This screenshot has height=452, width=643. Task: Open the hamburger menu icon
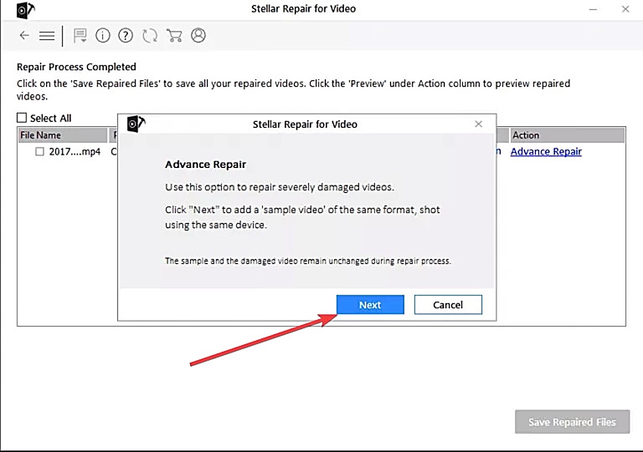click(x=47, y=36)
